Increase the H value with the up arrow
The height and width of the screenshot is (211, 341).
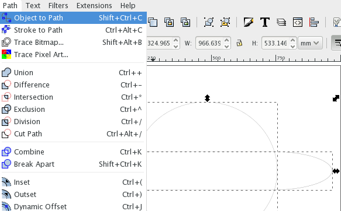[x=292, y=40]
